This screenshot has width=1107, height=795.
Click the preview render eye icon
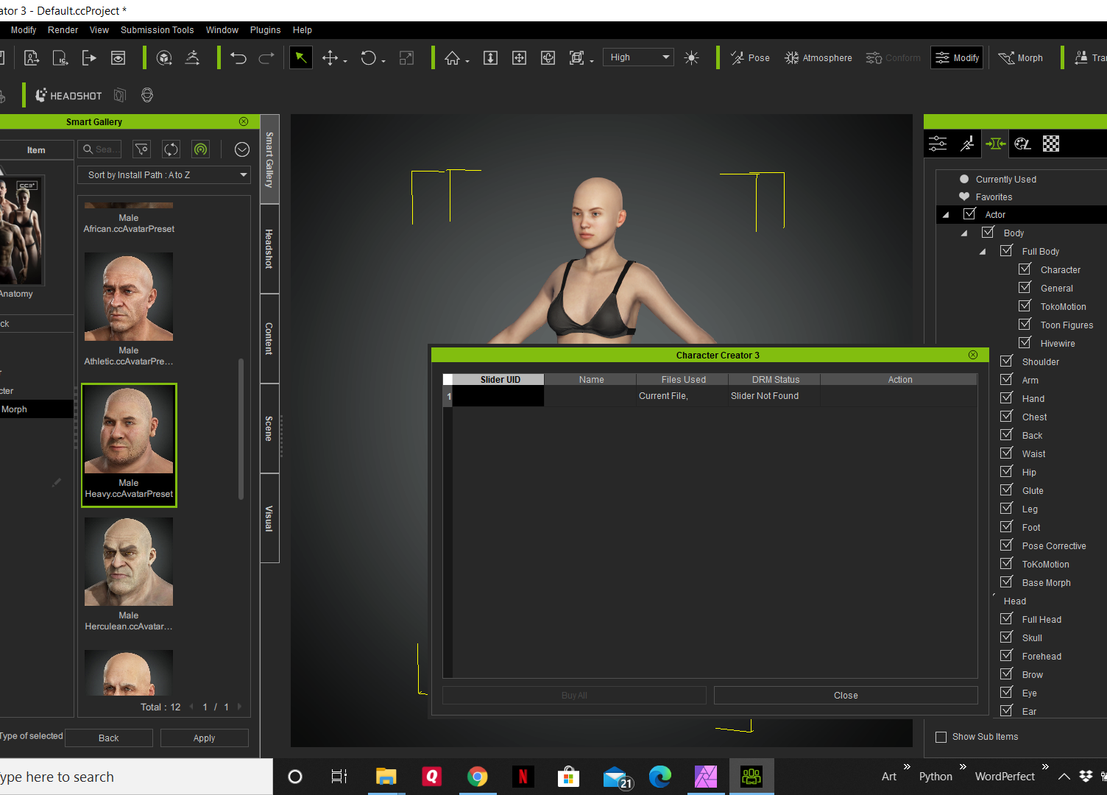pyautogui.click(x=118, y=57)
